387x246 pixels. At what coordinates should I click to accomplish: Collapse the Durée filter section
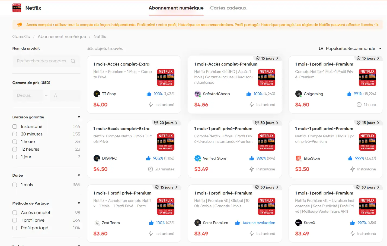pos(79,175)
